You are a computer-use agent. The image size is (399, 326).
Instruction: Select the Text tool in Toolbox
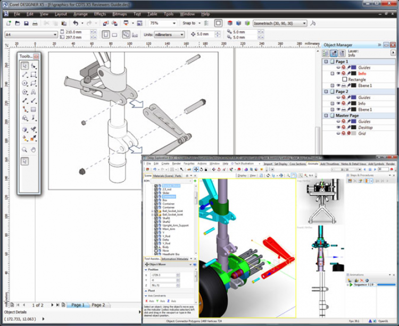34,92
